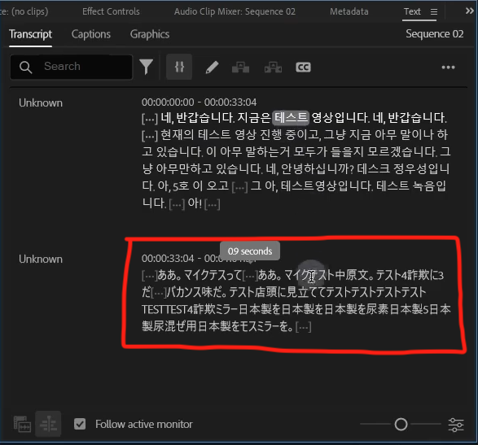Click the first Unknown speaker label

[41, 103]
